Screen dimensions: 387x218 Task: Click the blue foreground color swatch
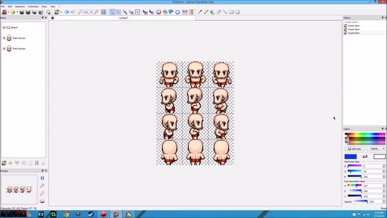pyautogui.click(x=351, y=156)
